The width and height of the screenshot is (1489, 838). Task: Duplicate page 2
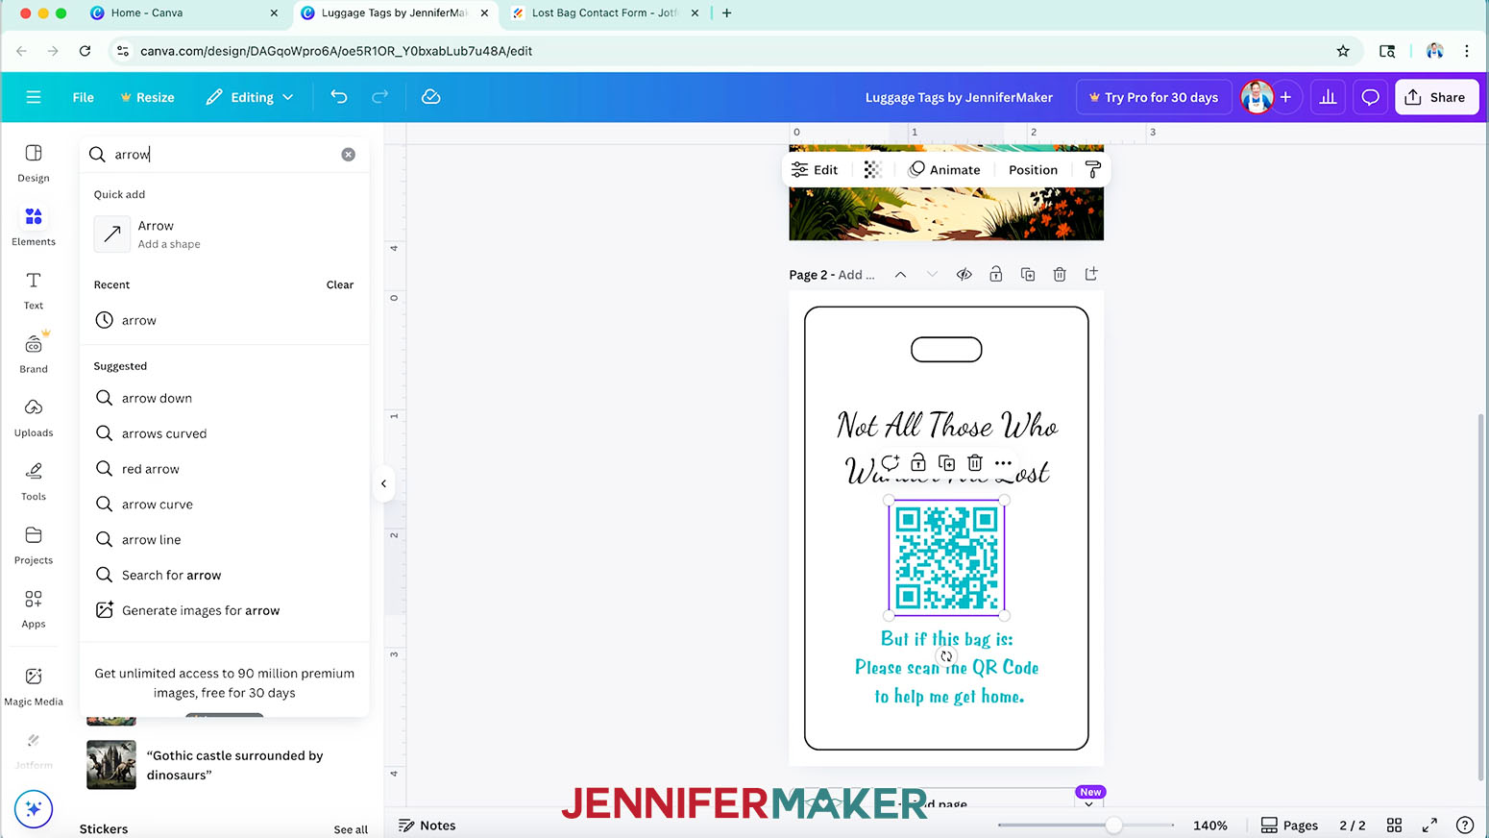(1028, 275)
